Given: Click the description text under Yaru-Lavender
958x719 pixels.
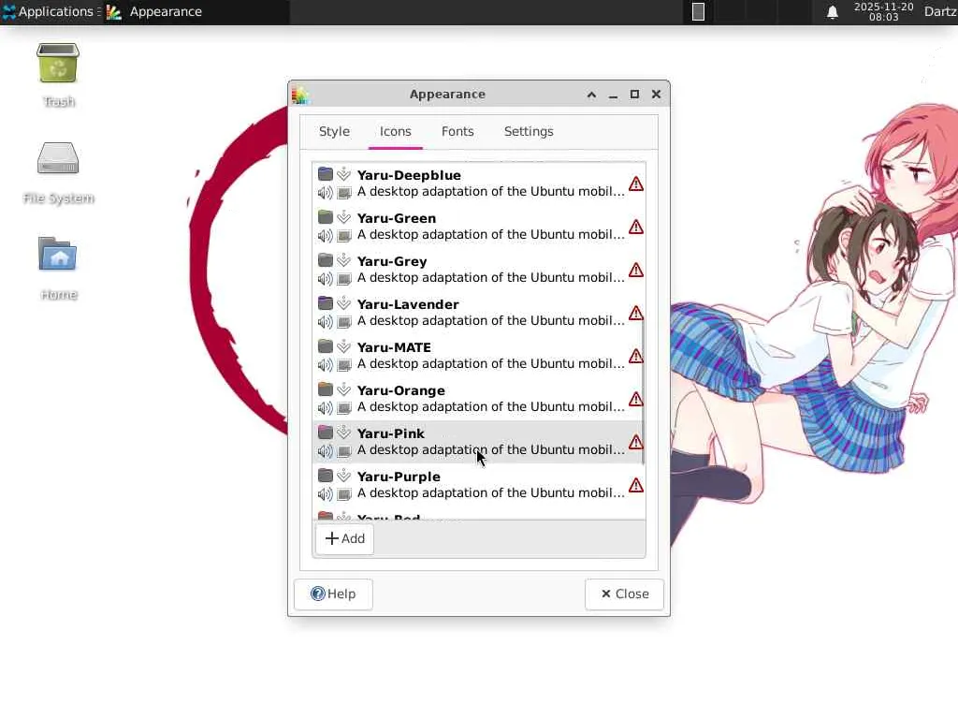Looking at the screenshot, I should coord(491,321).
